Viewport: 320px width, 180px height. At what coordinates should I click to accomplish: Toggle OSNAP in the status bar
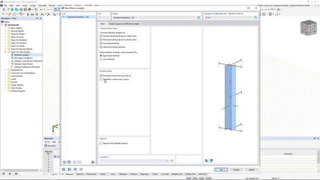pyautogui.click(x=208, y=178)
